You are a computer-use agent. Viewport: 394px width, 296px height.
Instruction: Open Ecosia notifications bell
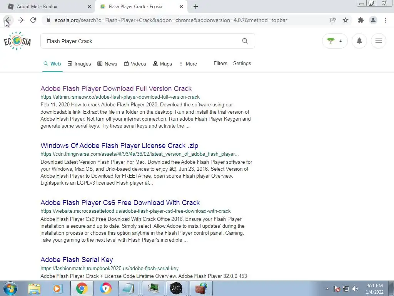click(x=359, y=41)
